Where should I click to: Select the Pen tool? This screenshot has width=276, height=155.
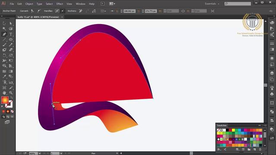4,34
